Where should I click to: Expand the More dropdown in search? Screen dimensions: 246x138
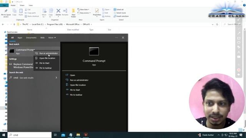[x=52, y=38]
